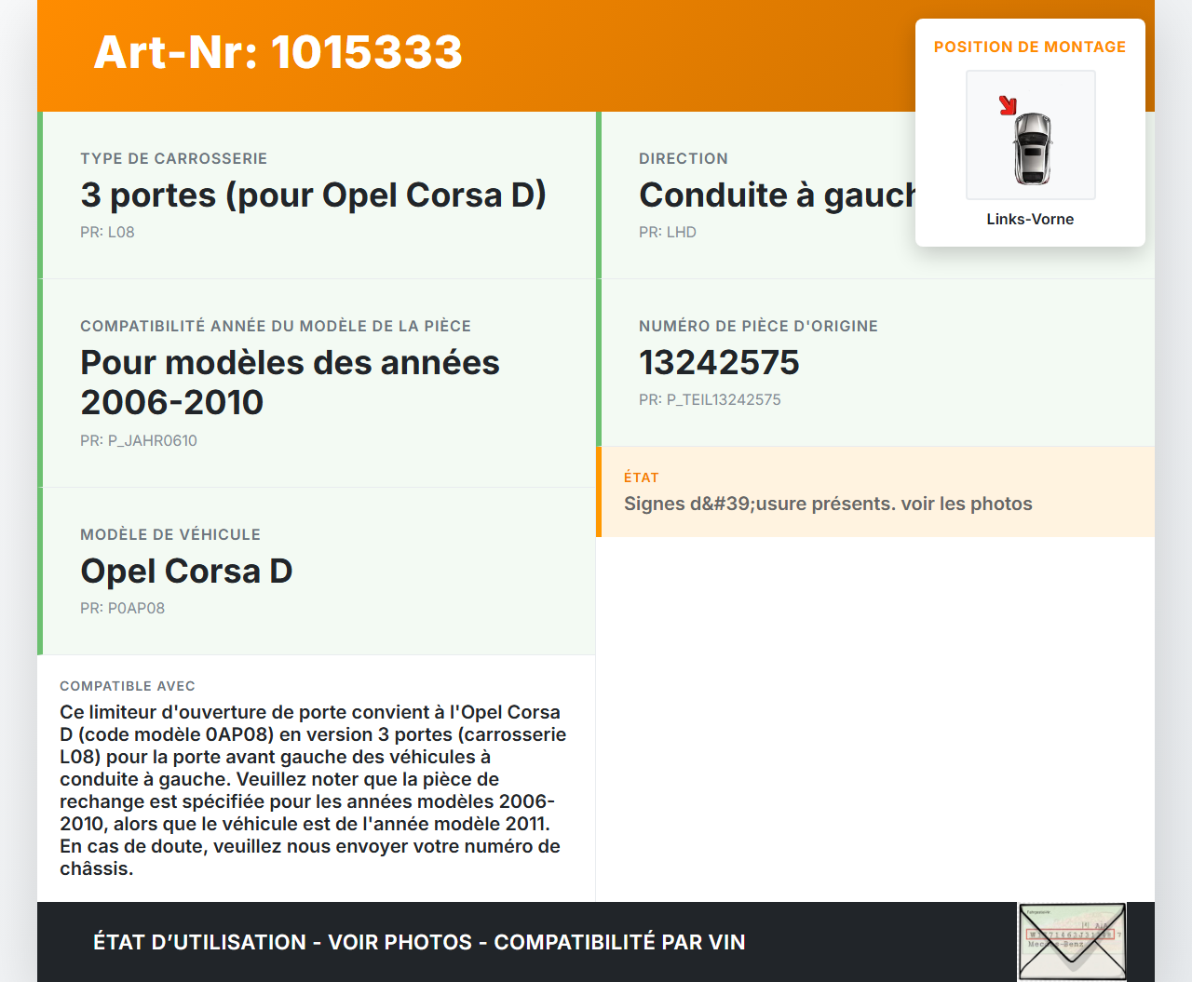Select the 'Links-Vorne' caption text
The height and width of the screenshot is (982, 1192).
pos(1030,219)
